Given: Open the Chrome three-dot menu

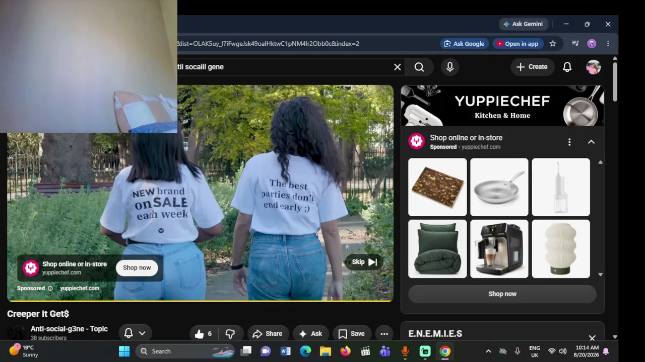Looking at the screenshot, I should [x=608, y=44].
